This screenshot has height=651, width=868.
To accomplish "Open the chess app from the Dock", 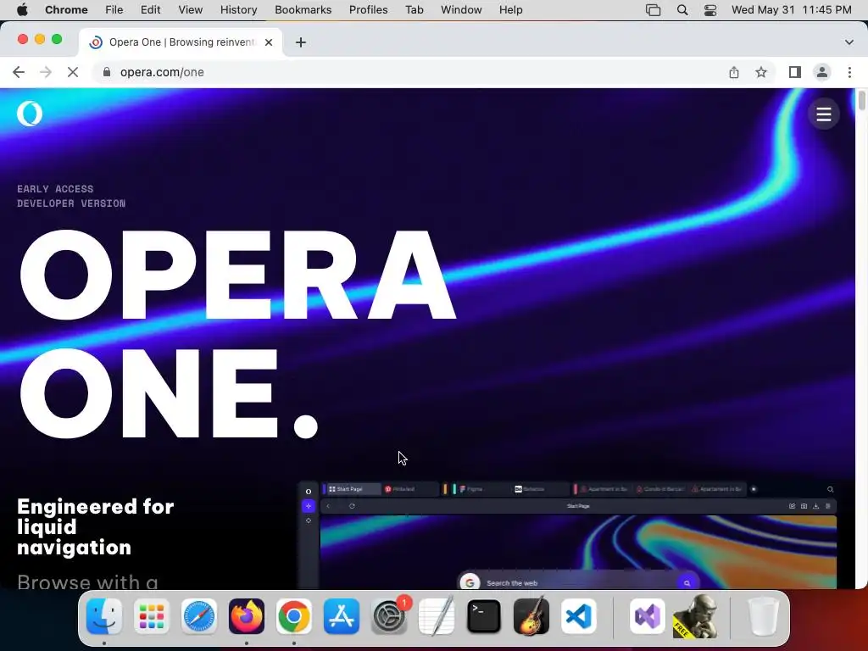I will pyautogui.click(x=695, y=616).
